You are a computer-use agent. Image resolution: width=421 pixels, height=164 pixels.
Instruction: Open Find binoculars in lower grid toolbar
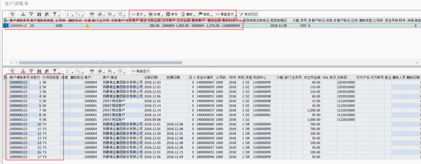(x=39, y=71)
